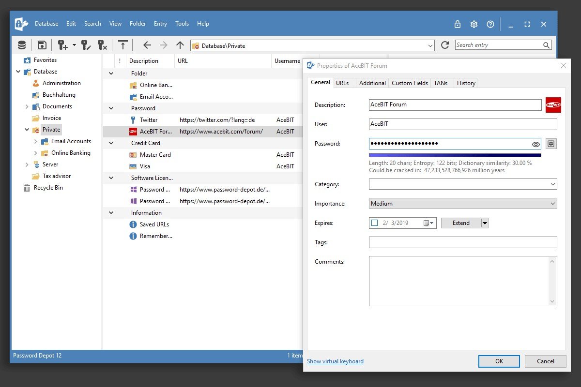Click the Password Depot 12 status text
The height and width of the screenshot is (387, 581).
[x=37, y=356]
